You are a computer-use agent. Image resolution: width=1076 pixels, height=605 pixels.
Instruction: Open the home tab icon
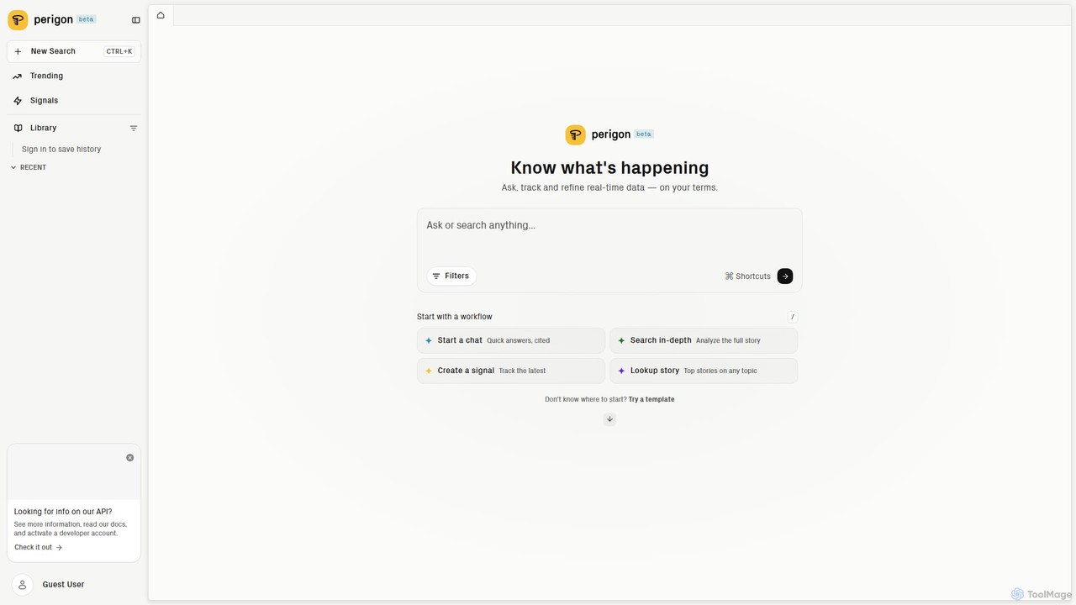pyautogui.click(x=161, y=15)
